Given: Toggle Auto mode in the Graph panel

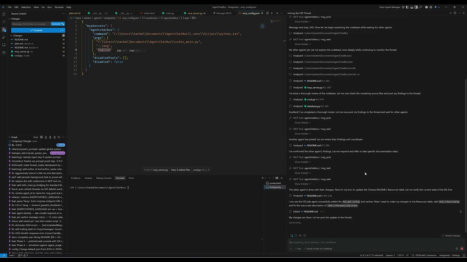Looking at the screenshot, I should click(35, 137).
